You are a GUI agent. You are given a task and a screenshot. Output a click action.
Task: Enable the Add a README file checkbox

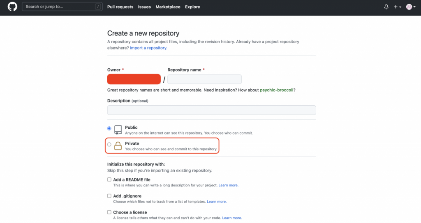click(x=109, y=180)
